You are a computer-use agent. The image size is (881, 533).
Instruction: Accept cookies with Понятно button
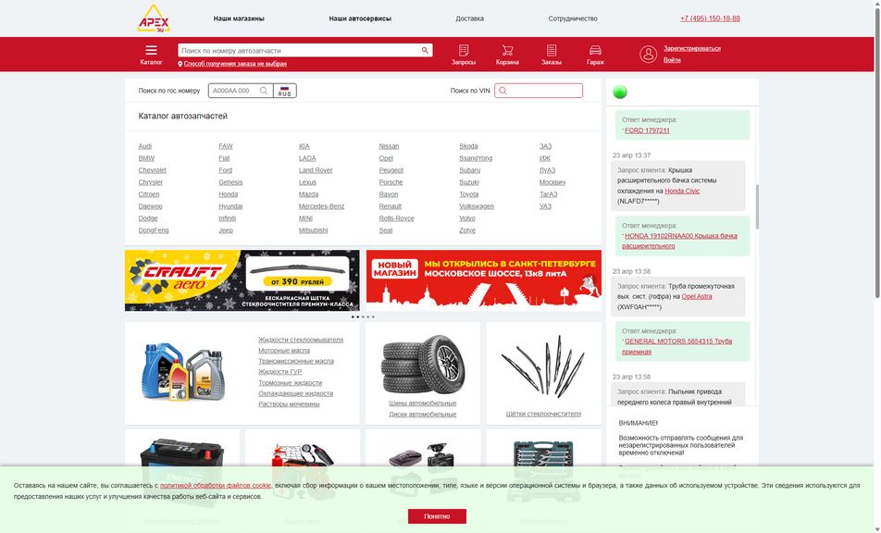pyautogui.click(x=437, y=516)
